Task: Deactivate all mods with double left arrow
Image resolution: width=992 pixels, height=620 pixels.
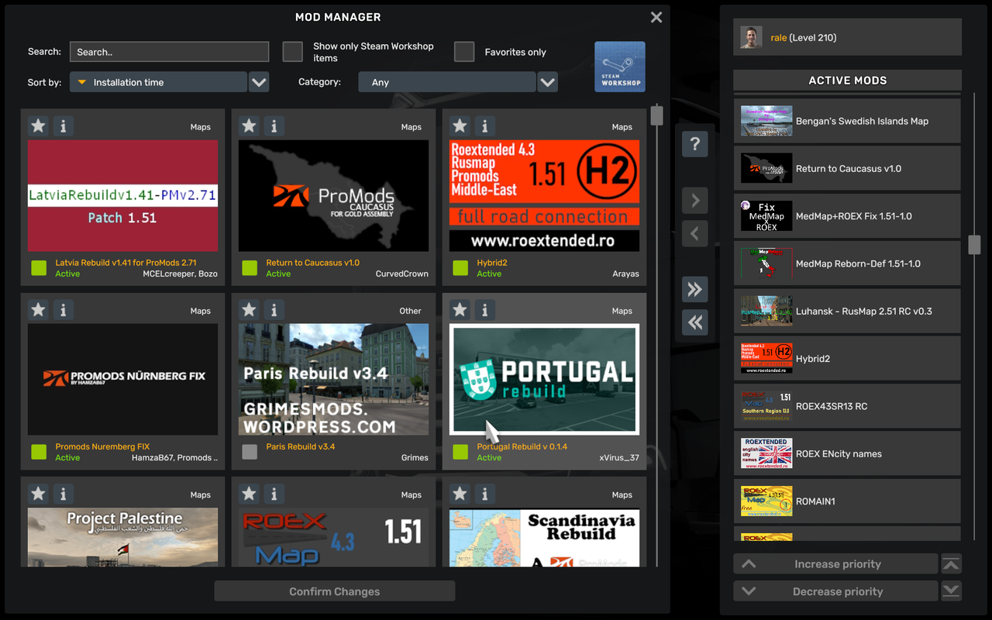Action: pos(695,322)
